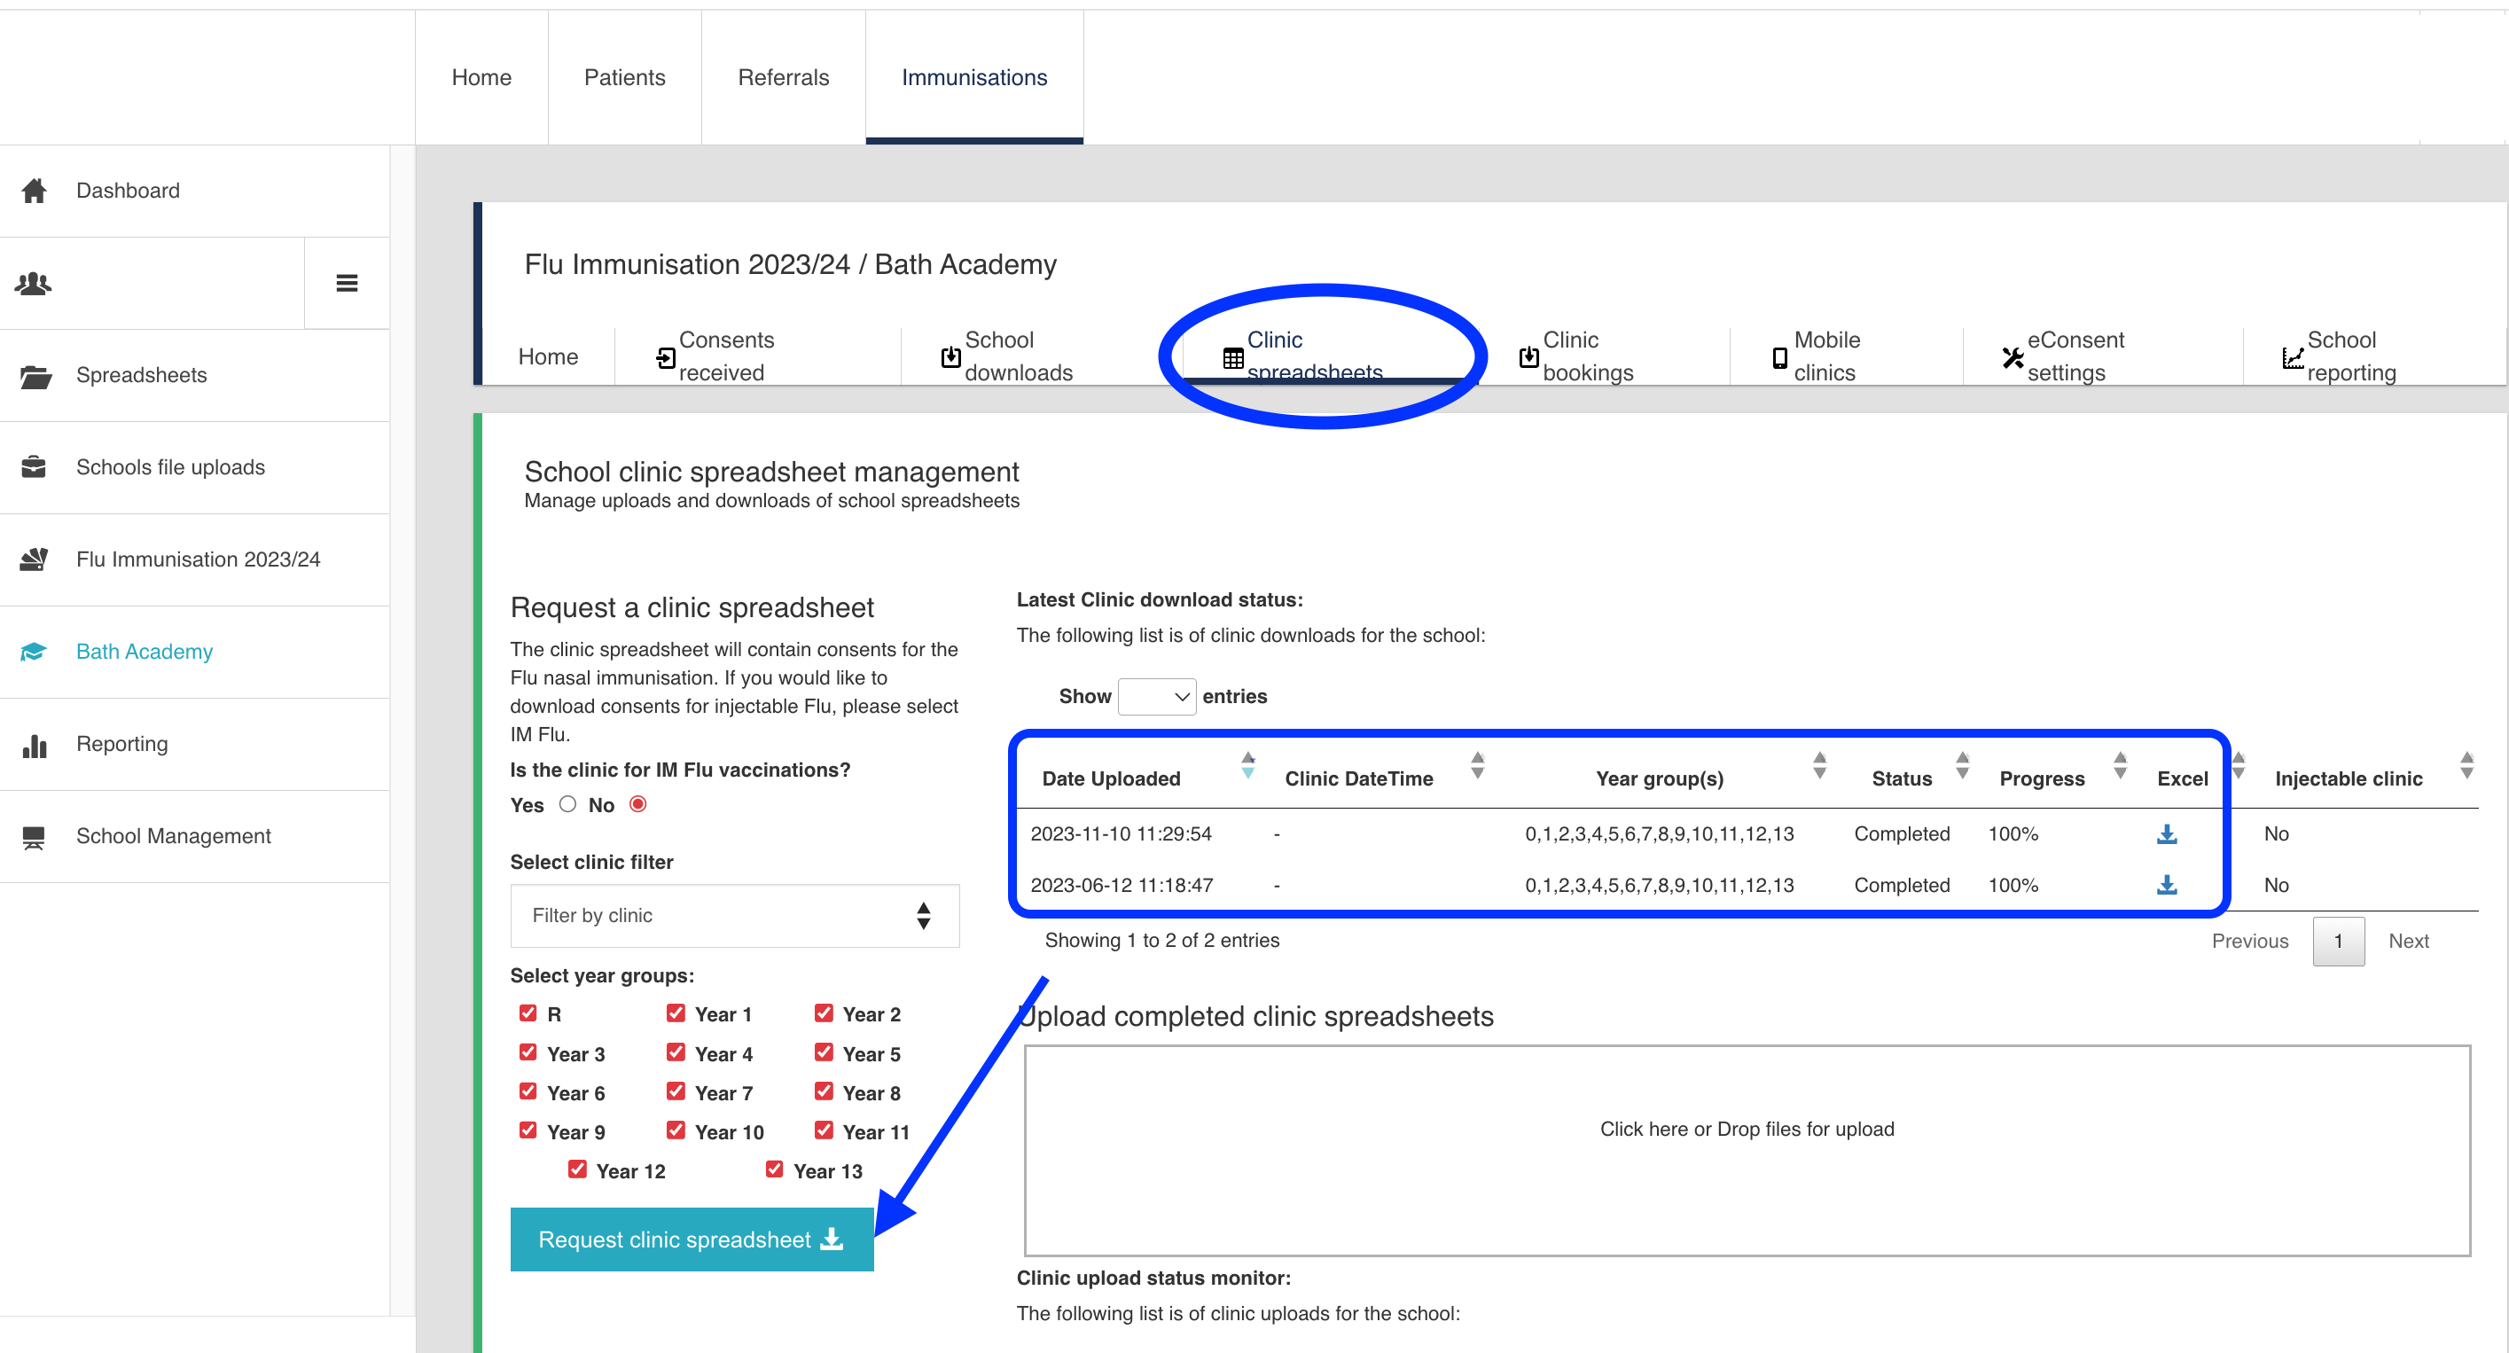Viewport: 2509px width, 1353px height.
Task: Download Excel for 2023-11-10 entry
Action: (2166, 833)
